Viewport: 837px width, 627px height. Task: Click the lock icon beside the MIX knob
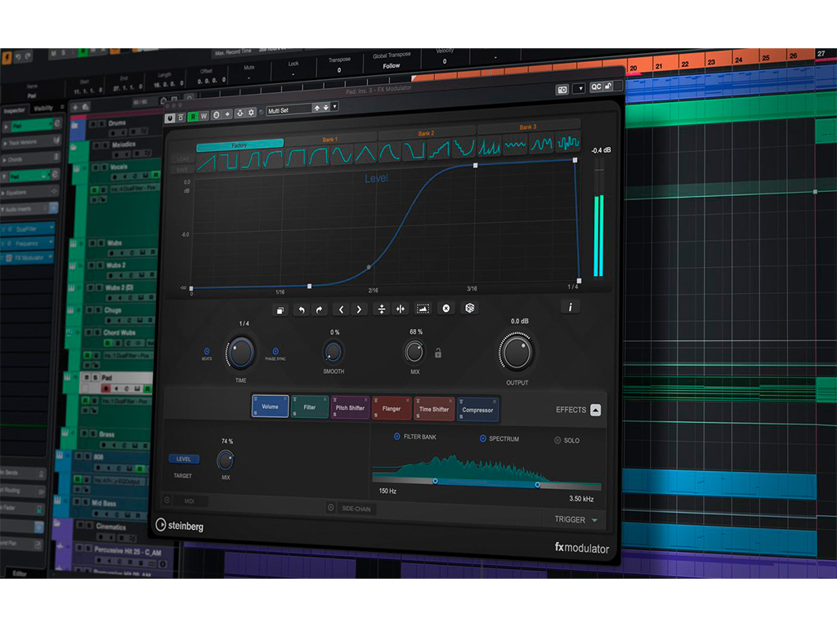coord(438,353)
